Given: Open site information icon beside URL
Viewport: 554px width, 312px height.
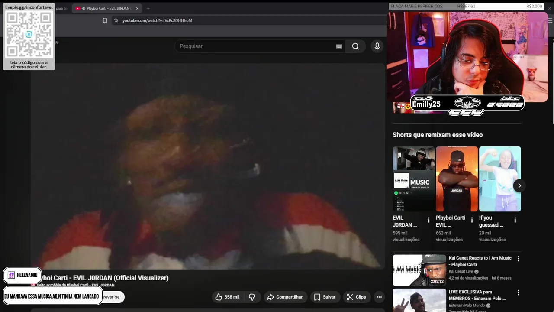Looking at the screenshot, I should 116,20.
